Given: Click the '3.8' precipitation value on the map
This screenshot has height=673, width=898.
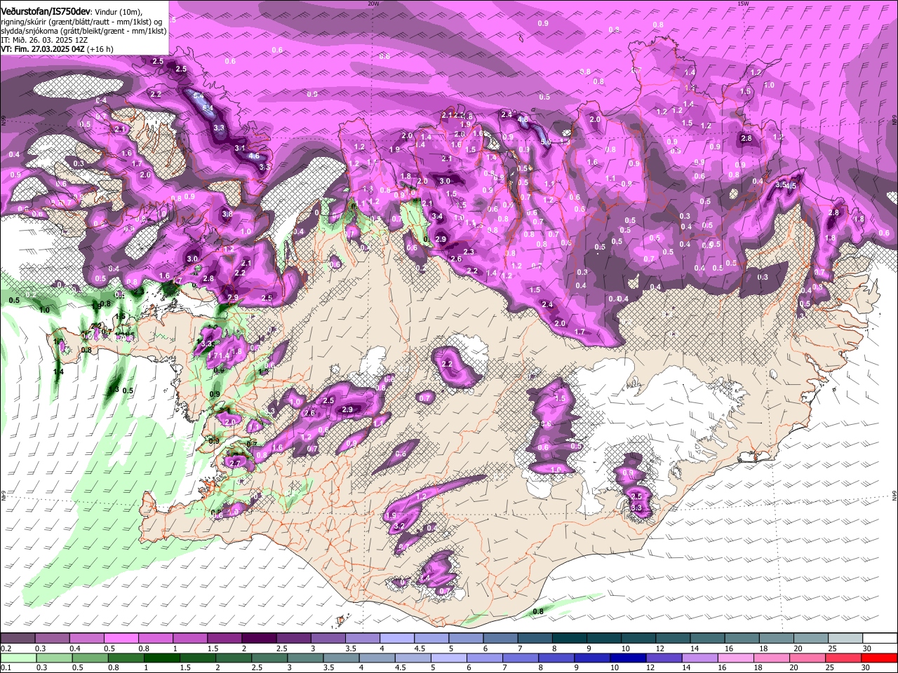Looking at the screenshot, I should pyautogui.click(x=227, y=214).
